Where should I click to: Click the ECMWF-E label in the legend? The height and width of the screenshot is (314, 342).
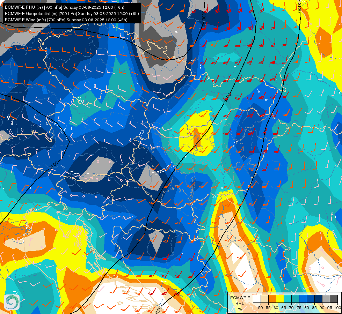pos(240,298)
